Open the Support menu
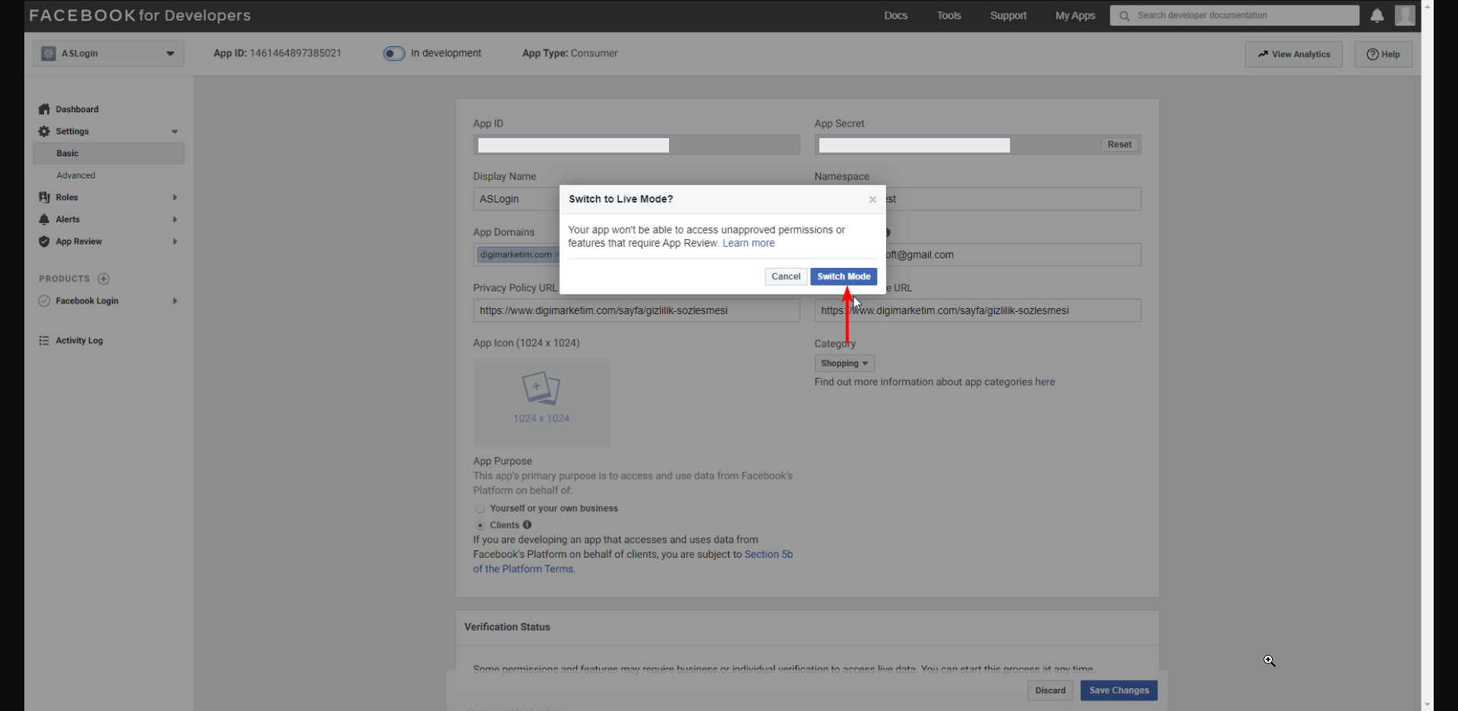 [1008, 15]
